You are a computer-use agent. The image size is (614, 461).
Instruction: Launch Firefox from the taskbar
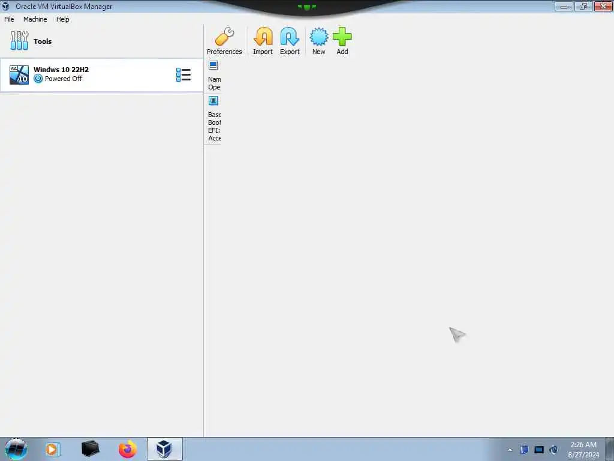[x=128, y=449]
